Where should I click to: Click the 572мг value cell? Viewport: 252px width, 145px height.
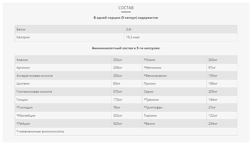click(118, 92)
